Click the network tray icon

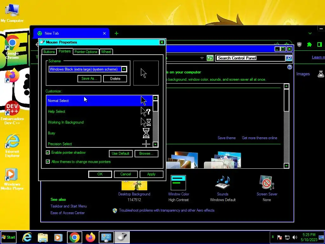point(287,237)
